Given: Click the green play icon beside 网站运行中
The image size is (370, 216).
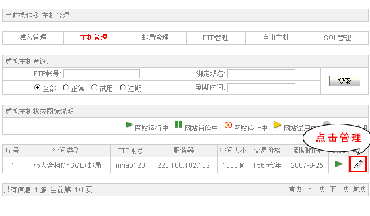Looking at the screenshot, I should pos(129,125).
